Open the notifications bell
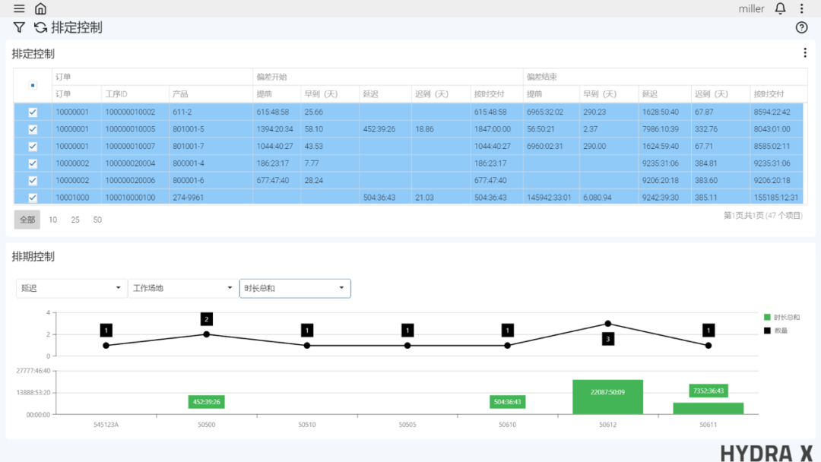The image size is (821, 462). (780, 9)
